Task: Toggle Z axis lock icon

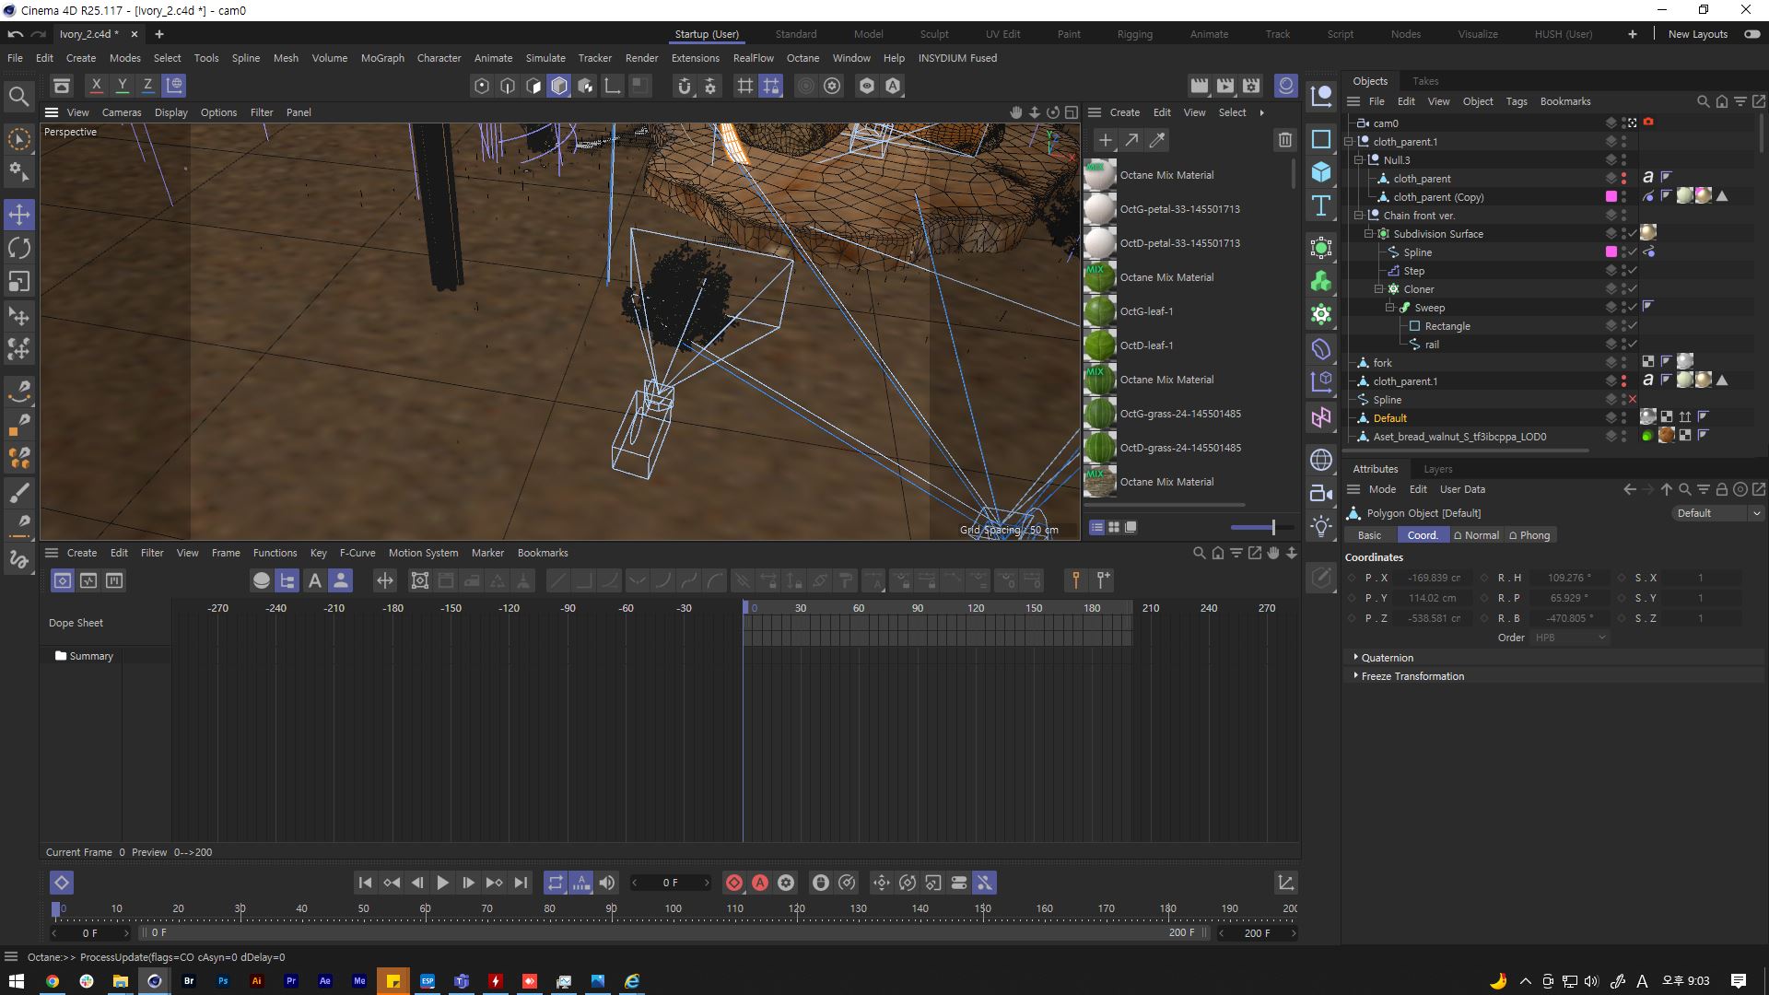Action: coord(147,86)
